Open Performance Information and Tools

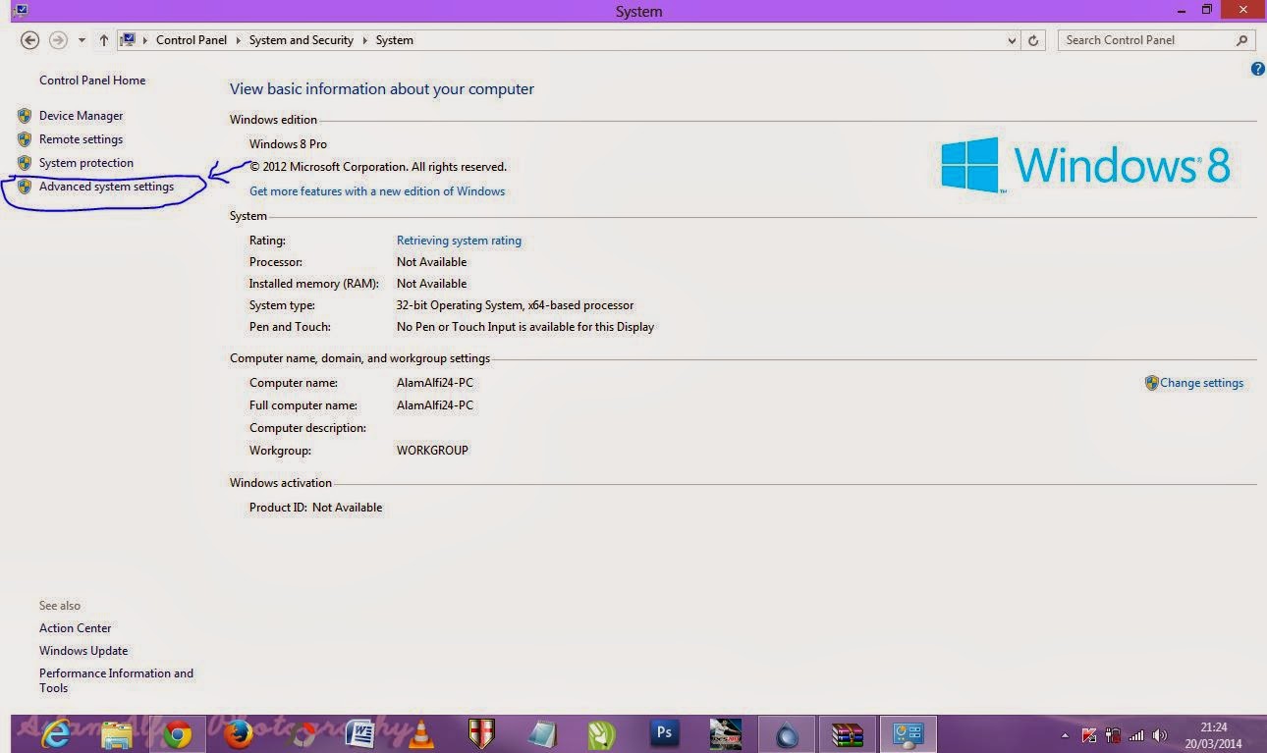click(116, 680)
